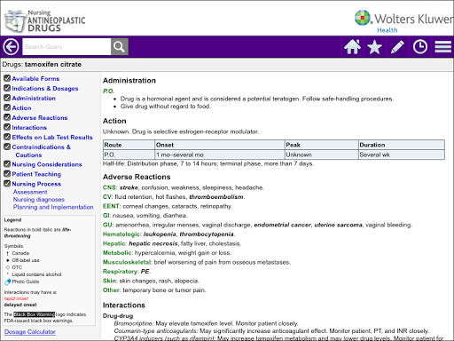Toggle the Nursing Process checkbox
Image resolution: width=454 pixels, height=341 pixels.
(x=7, y=184)
